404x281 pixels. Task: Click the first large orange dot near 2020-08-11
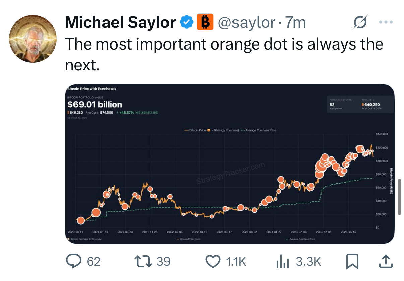pyautogui.click(x=81, y=220)
